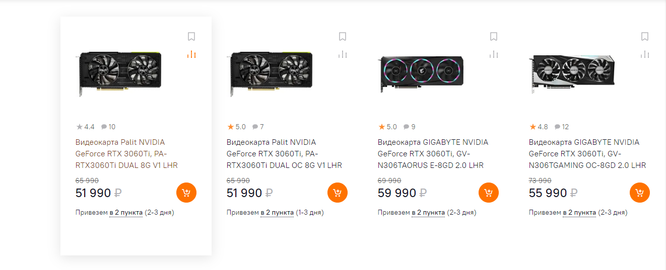Bookmark the Palit DUAL OC 8G card
The image size is (666, 270).
coord(343,36)
